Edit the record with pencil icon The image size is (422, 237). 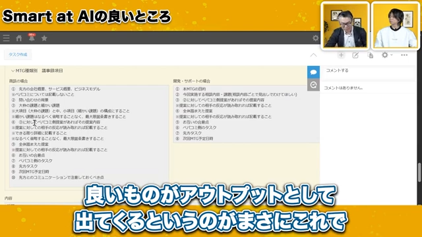coord(355,55)
